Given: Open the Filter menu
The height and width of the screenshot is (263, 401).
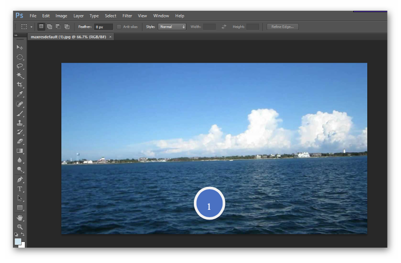Looking at the screenshot, I should [x=127, y=16].
